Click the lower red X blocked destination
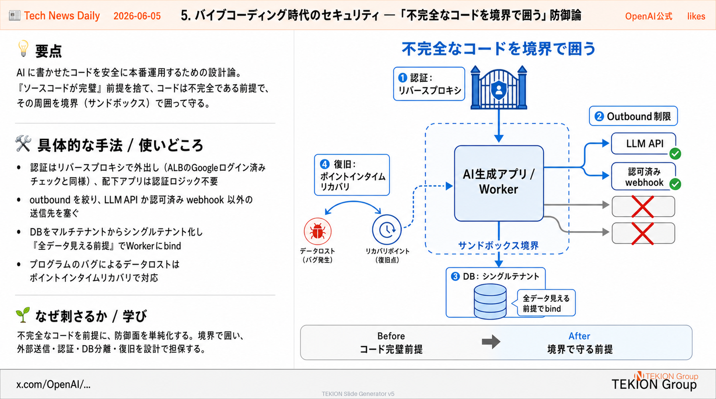The image size is (716, 399). 643,233
